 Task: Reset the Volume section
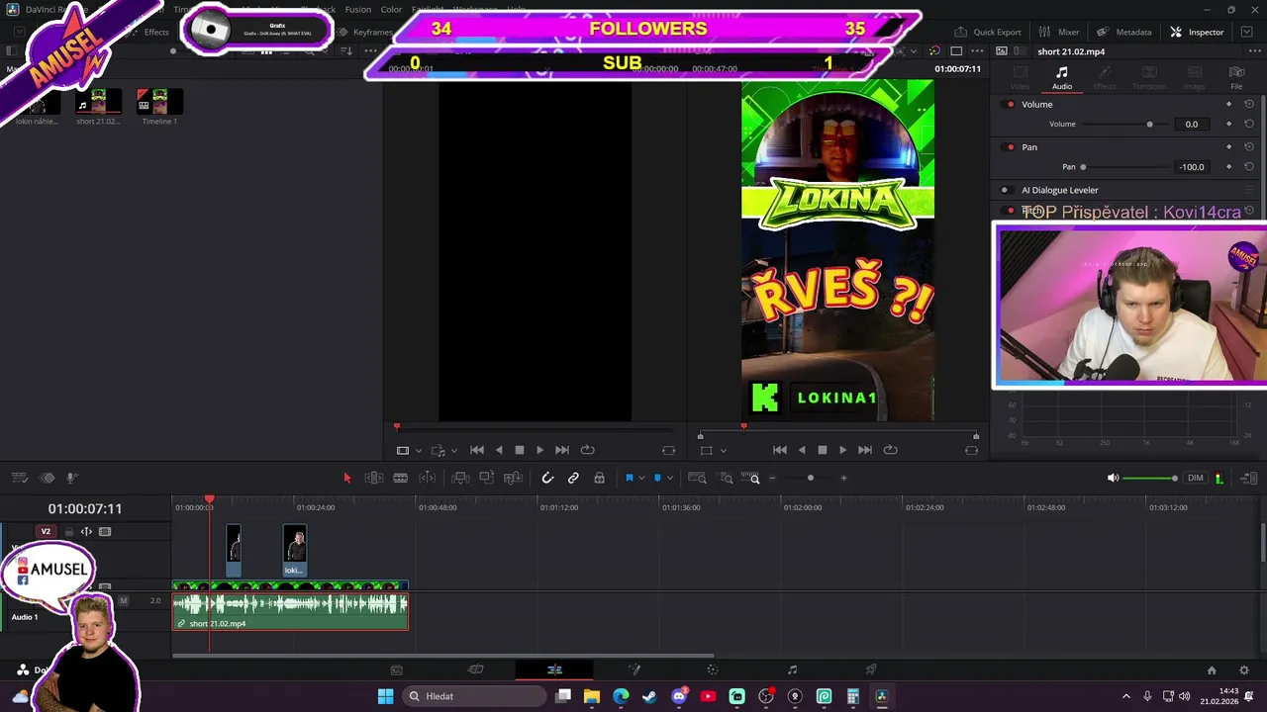click(1249, 105)
